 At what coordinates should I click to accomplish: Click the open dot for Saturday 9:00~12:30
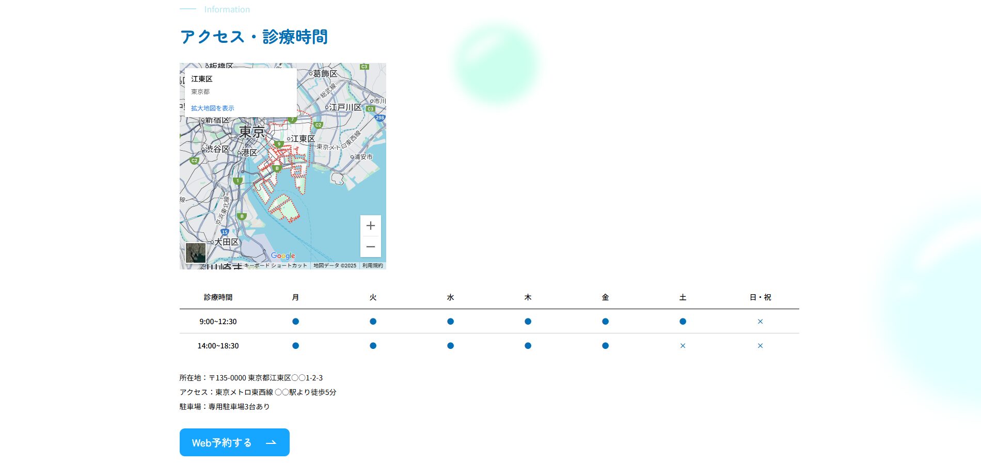[x=683, y=322]
